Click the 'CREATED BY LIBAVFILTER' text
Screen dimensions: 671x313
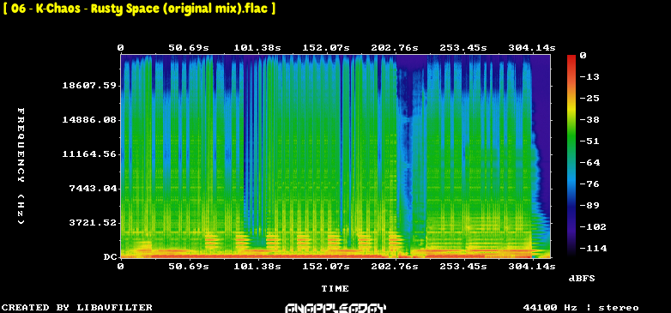(77, 308)
